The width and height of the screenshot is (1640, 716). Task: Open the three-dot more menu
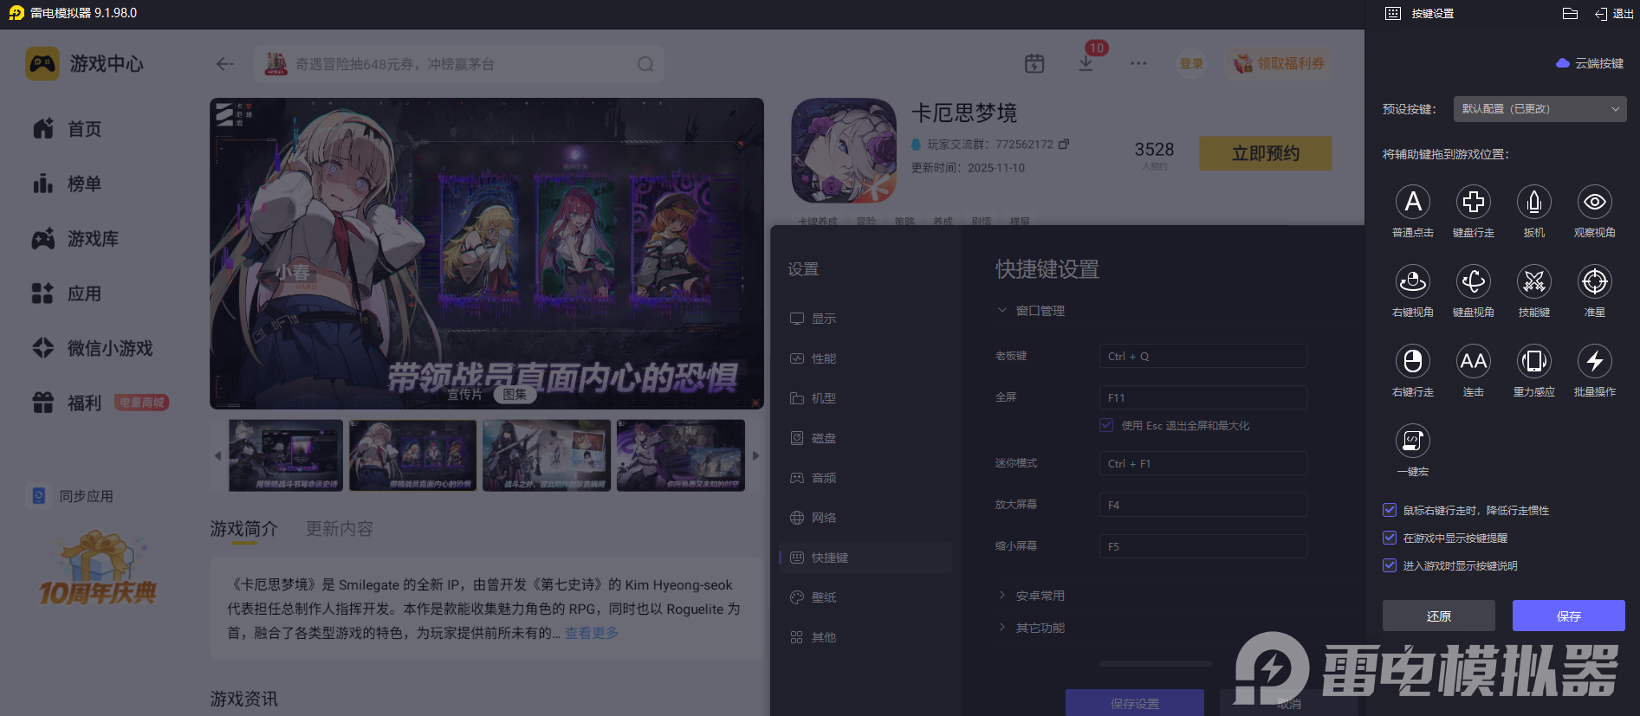click(x=1138, y=63)
